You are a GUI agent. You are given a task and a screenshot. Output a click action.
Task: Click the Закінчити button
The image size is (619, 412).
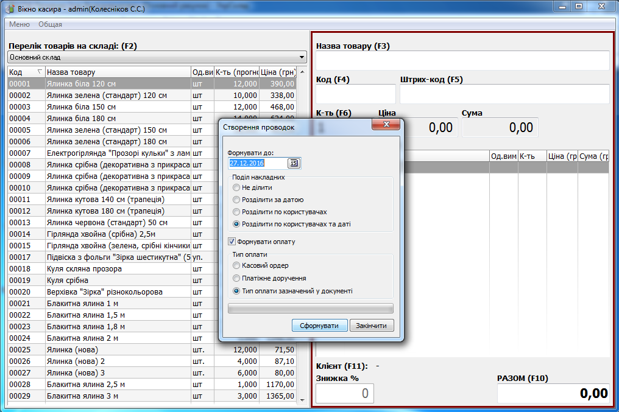(372, 326)
